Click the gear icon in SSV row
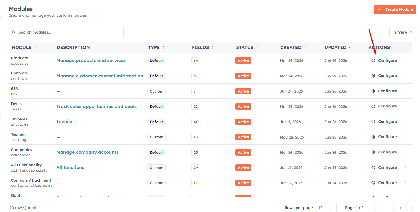The width and height of the screenshot is (420, 212). [x=373, y=91]
